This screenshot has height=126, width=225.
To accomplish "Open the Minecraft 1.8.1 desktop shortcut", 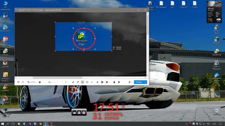I will tap(217, 41).
